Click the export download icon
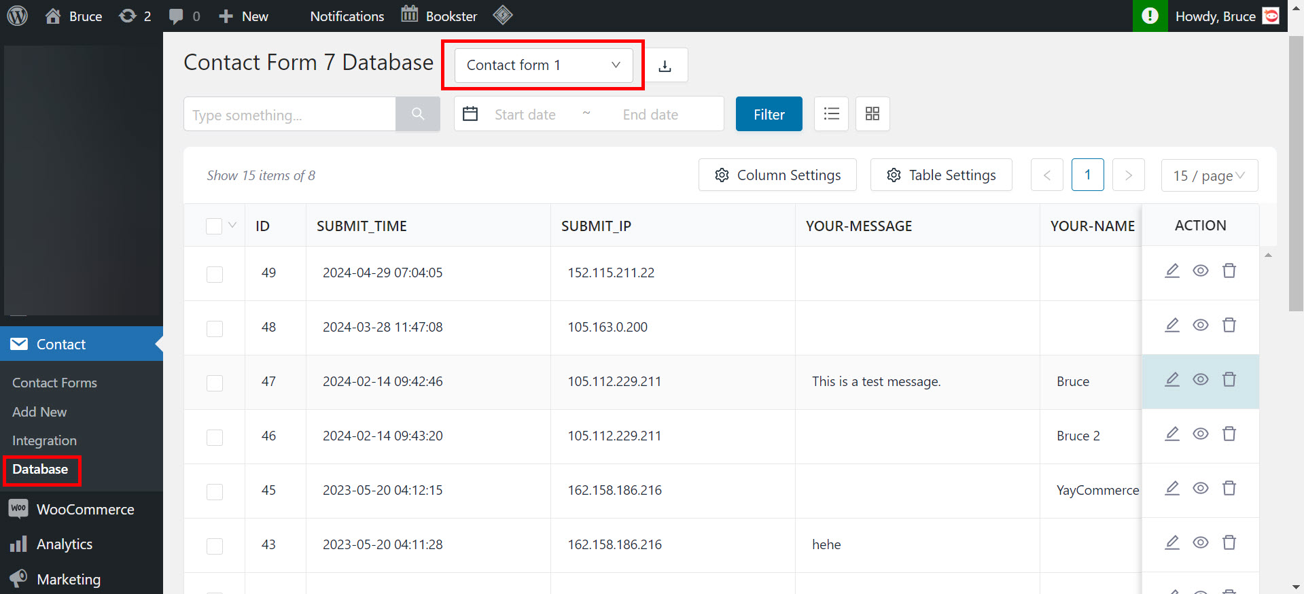1304x594 pixels. pos(665,65)
